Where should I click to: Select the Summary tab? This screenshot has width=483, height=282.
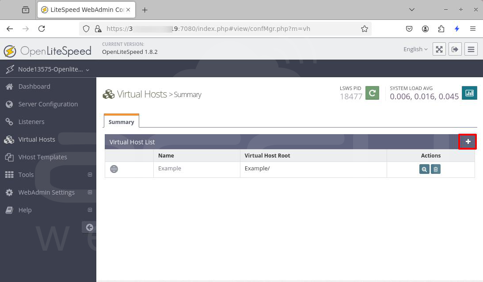pyautogui.click(x=122, y=122)
